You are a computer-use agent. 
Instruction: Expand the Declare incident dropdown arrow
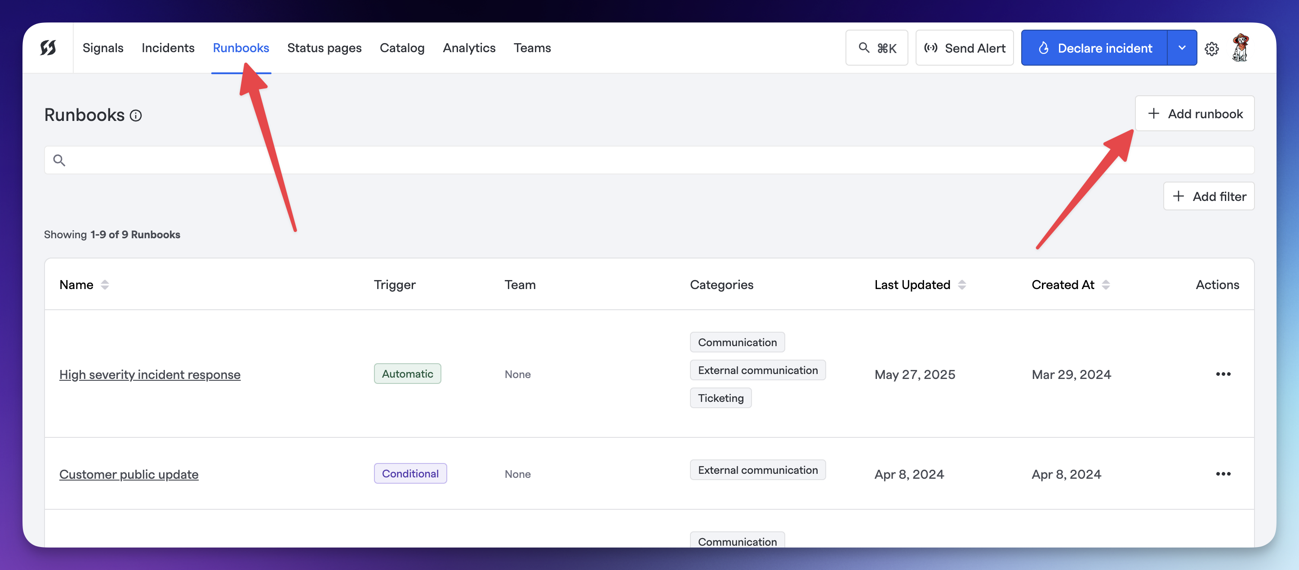pos(1182,48)
